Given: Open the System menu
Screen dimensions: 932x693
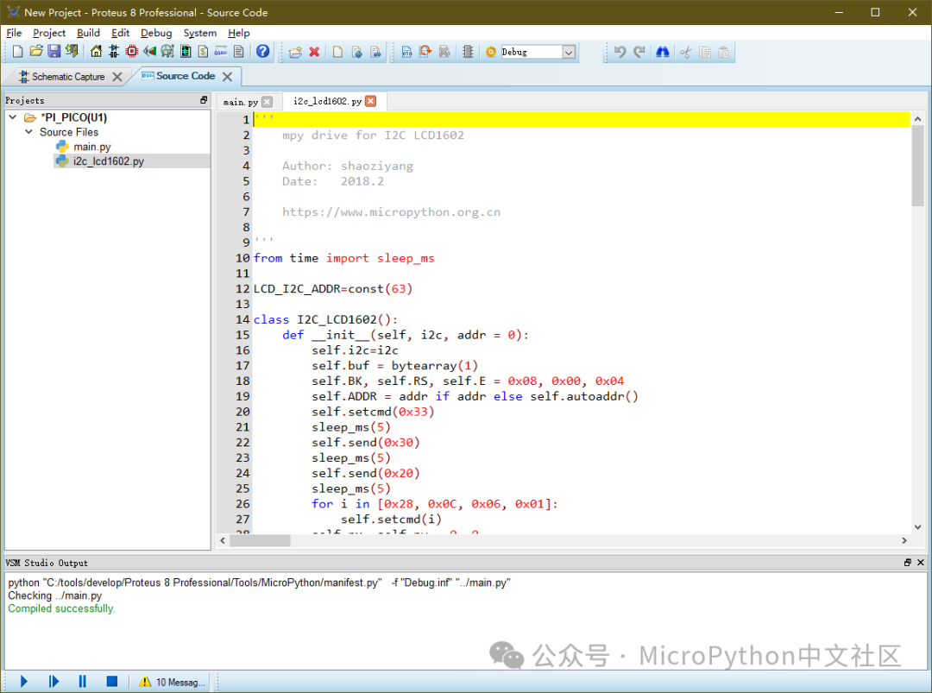Looking at the screenshot, I should [x=199, y=33].
